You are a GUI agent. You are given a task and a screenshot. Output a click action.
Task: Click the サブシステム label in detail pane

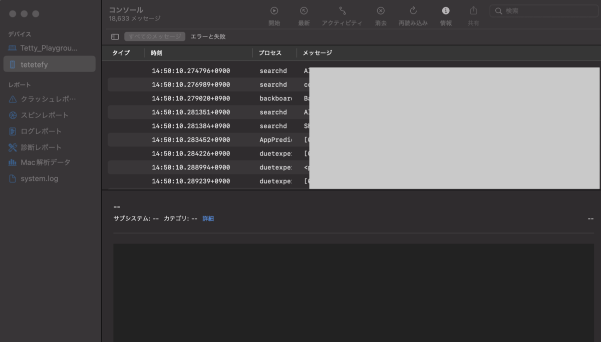[x=132, y=218]
